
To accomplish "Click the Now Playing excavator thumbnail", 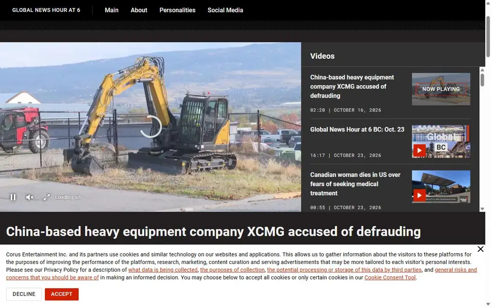I will coord(441,89).
